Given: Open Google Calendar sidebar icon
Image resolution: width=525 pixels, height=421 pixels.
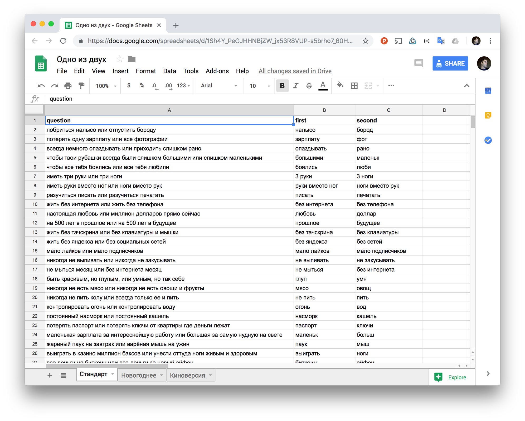Looking at the screenshot, I should click(488, 91).
